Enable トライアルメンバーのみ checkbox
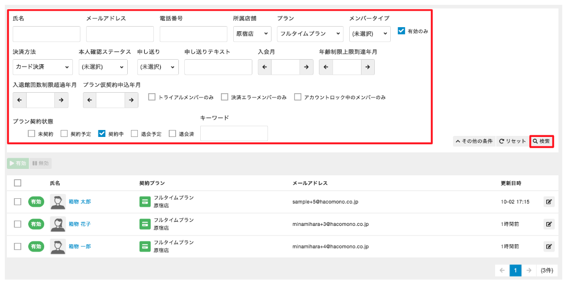The height and width of the screenshot is (284, 567). [x=152, y=97]
